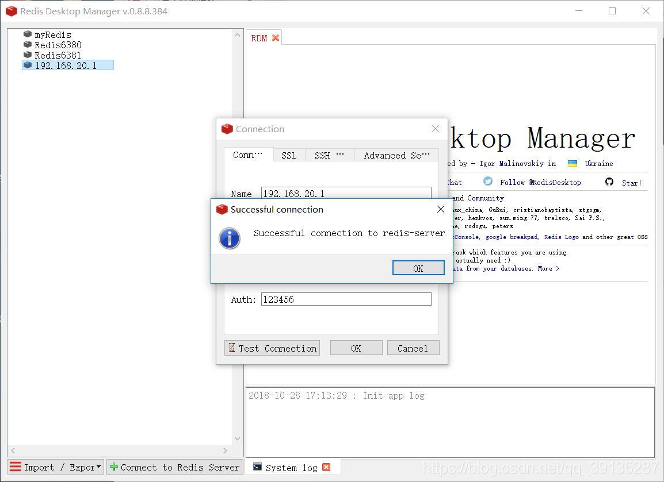Click tree scrollbar up arrow

coord(237,34)
